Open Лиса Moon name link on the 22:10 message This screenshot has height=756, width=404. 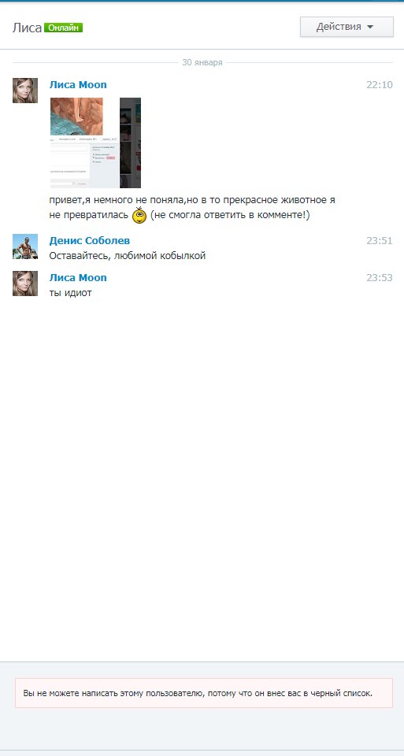78,85
